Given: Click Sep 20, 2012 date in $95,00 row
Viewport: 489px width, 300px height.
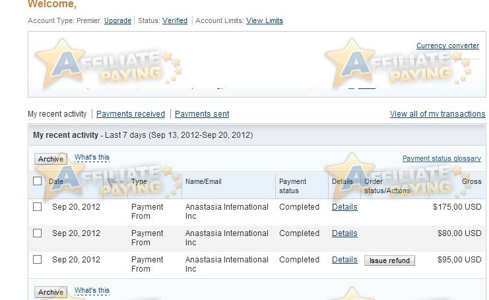Looking at the screenshot, I should [x=76, y=260].
